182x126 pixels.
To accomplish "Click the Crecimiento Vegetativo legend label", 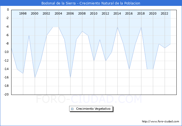I will pos(93,109).
